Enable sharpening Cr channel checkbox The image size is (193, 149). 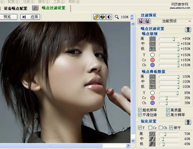click(150, 128)
